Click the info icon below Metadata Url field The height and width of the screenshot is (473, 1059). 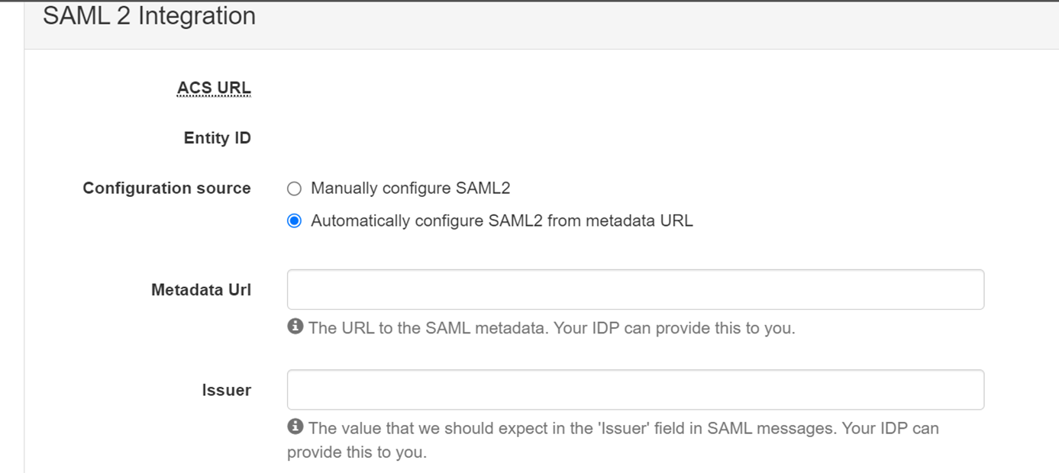(x=295, y=327)
